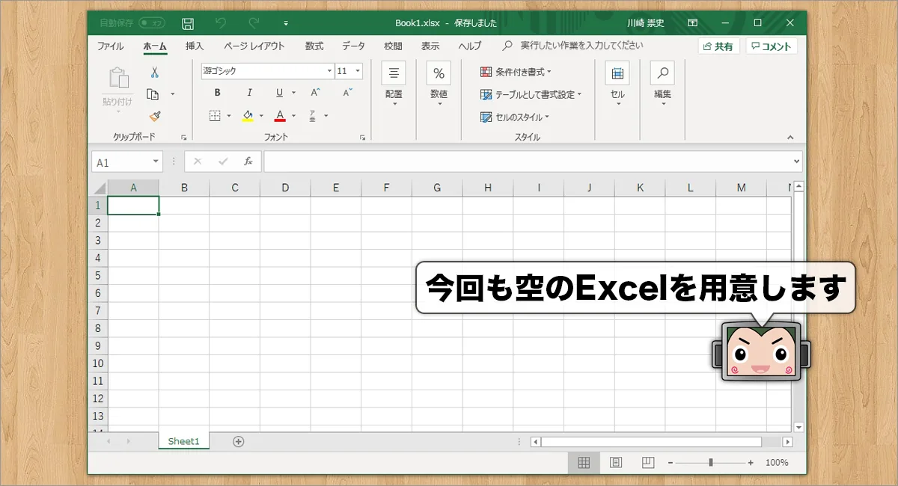Switch to the ページ レイアウト tab
Screen dimensions: 898x486
click(x=254, y=46)
